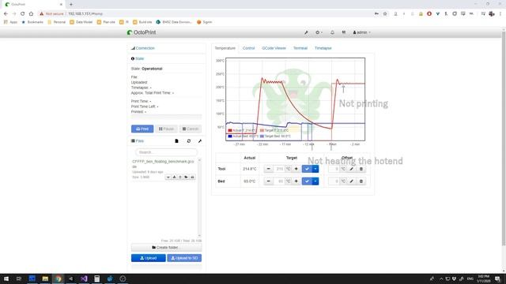The height and width of the screenshot is (284, 506).
Task: Click the file icon in Files header
Action: [x=176, y=141]
